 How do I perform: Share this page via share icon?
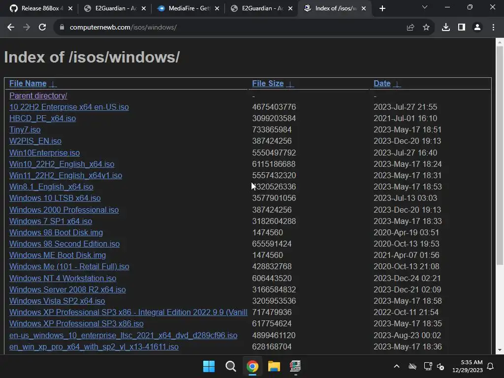pyautogui.click(x=410, y=28)
